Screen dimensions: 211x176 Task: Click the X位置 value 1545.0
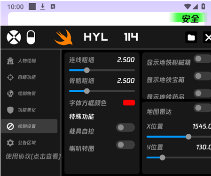point(202,126)
